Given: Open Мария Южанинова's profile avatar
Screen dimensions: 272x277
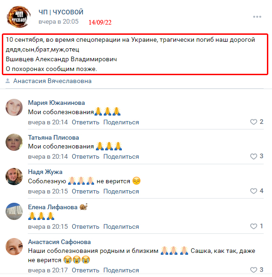Looking at the screenshot, I should coord(14,107).
